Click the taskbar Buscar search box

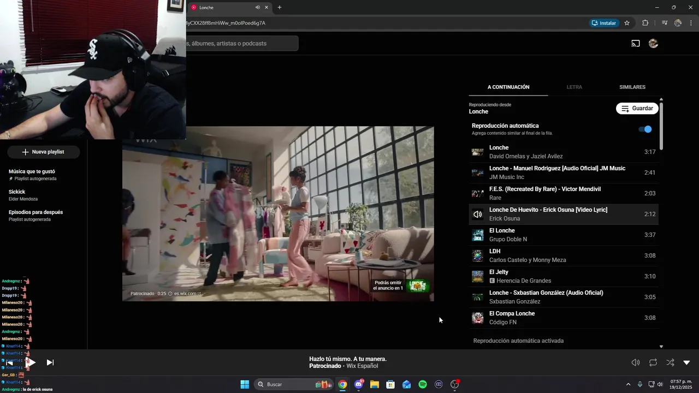pos(295,384)
